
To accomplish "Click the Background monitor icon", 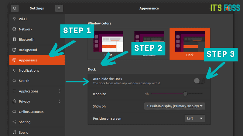I will click(14, 50).
